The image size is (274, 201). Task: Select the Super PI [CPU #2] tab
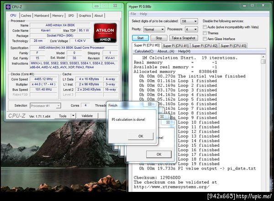click(x=205, y=46)
